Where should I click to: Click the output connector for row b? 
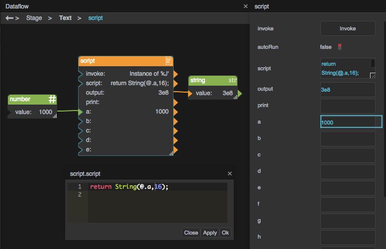[x=176, y=122]
